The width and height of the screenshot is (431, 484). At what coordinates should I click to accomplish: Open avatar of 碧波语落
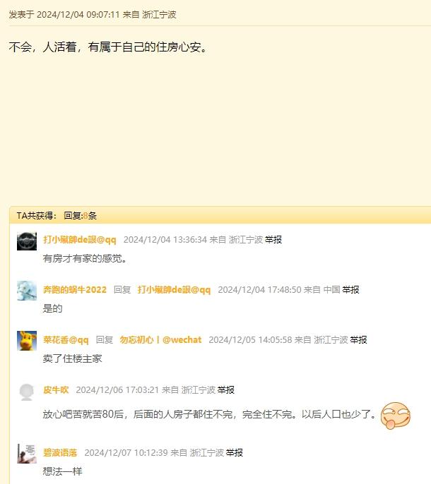tap(27, 454)
